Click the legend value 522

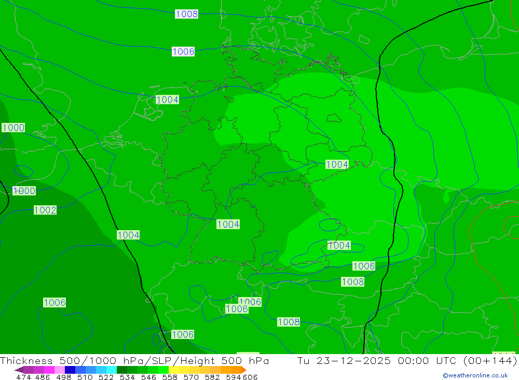pos(106,377)
